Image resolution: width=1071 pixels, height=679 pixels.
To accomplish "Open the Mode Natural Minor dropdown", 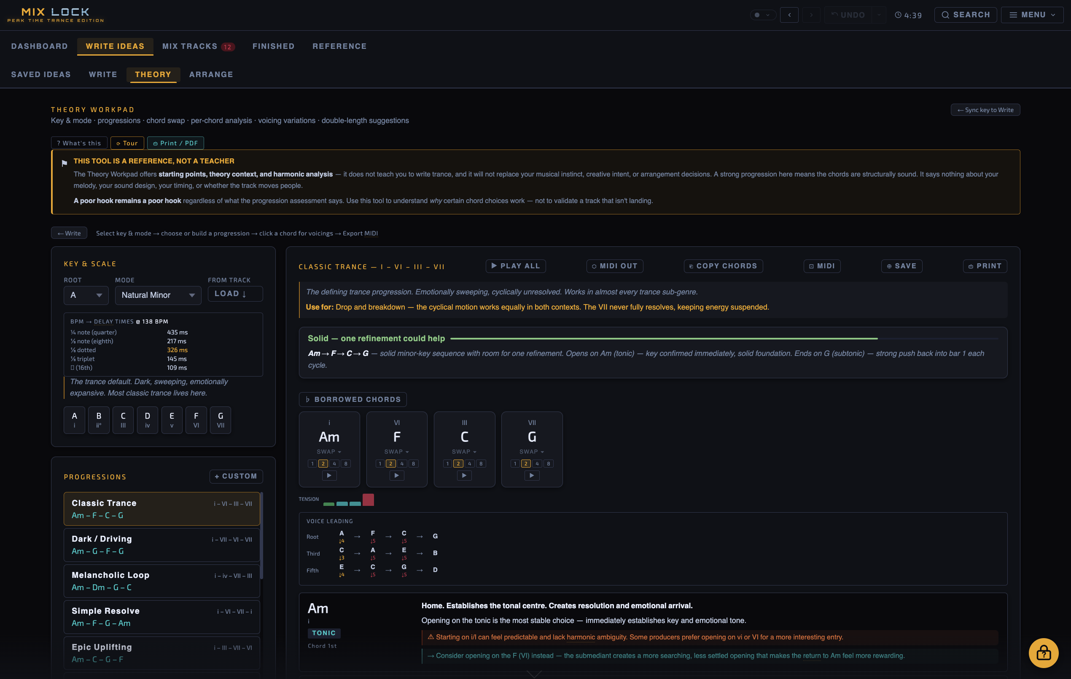I will point(158,295).
